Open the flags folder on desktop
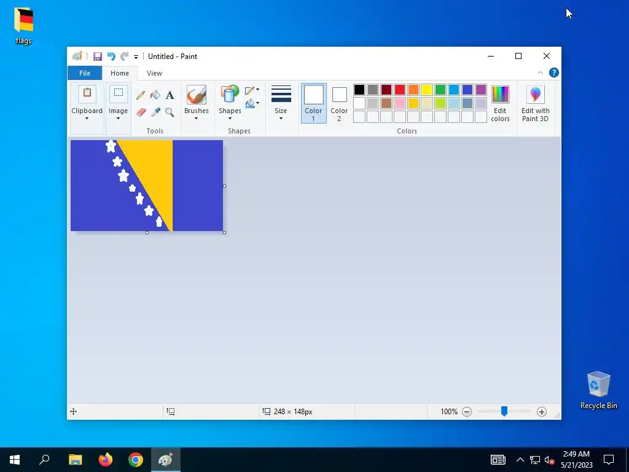The height and width of the screenshot is (472, 629). (x=24, y=26)
